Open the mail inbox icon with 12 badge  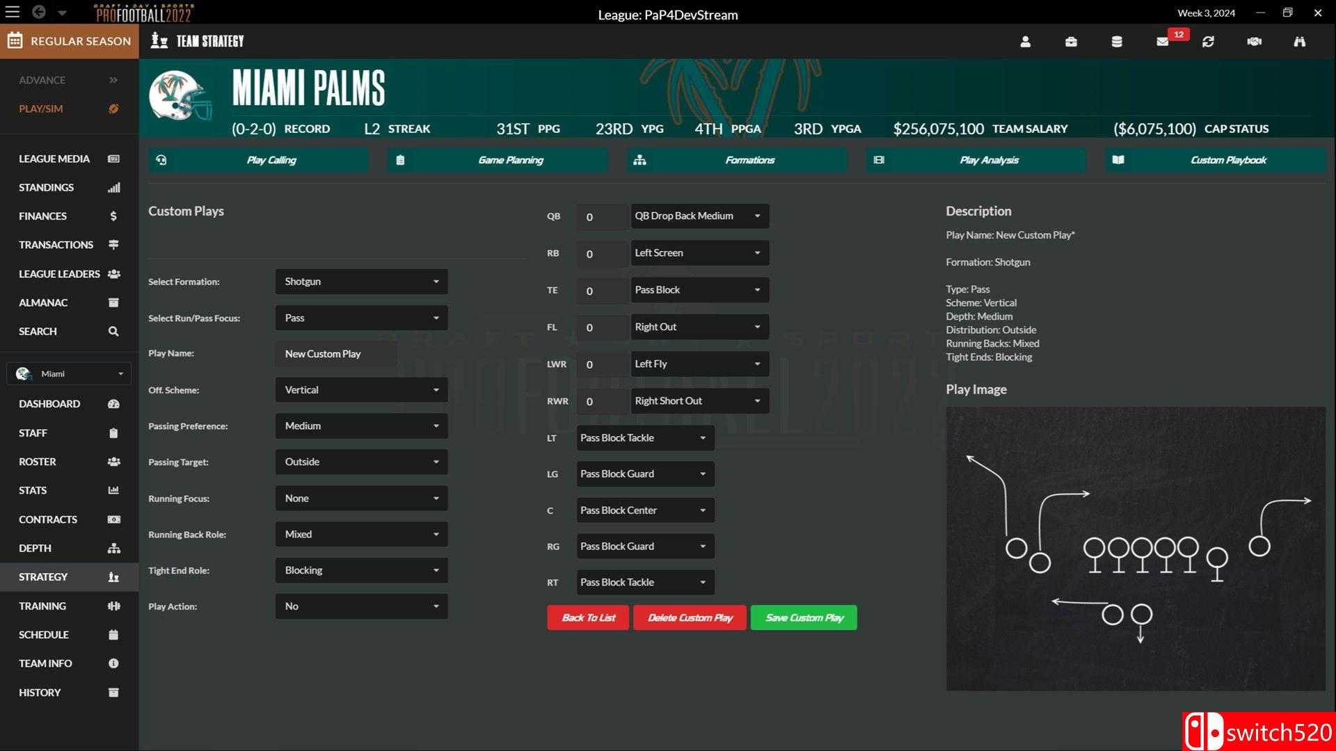[1163, 42]
